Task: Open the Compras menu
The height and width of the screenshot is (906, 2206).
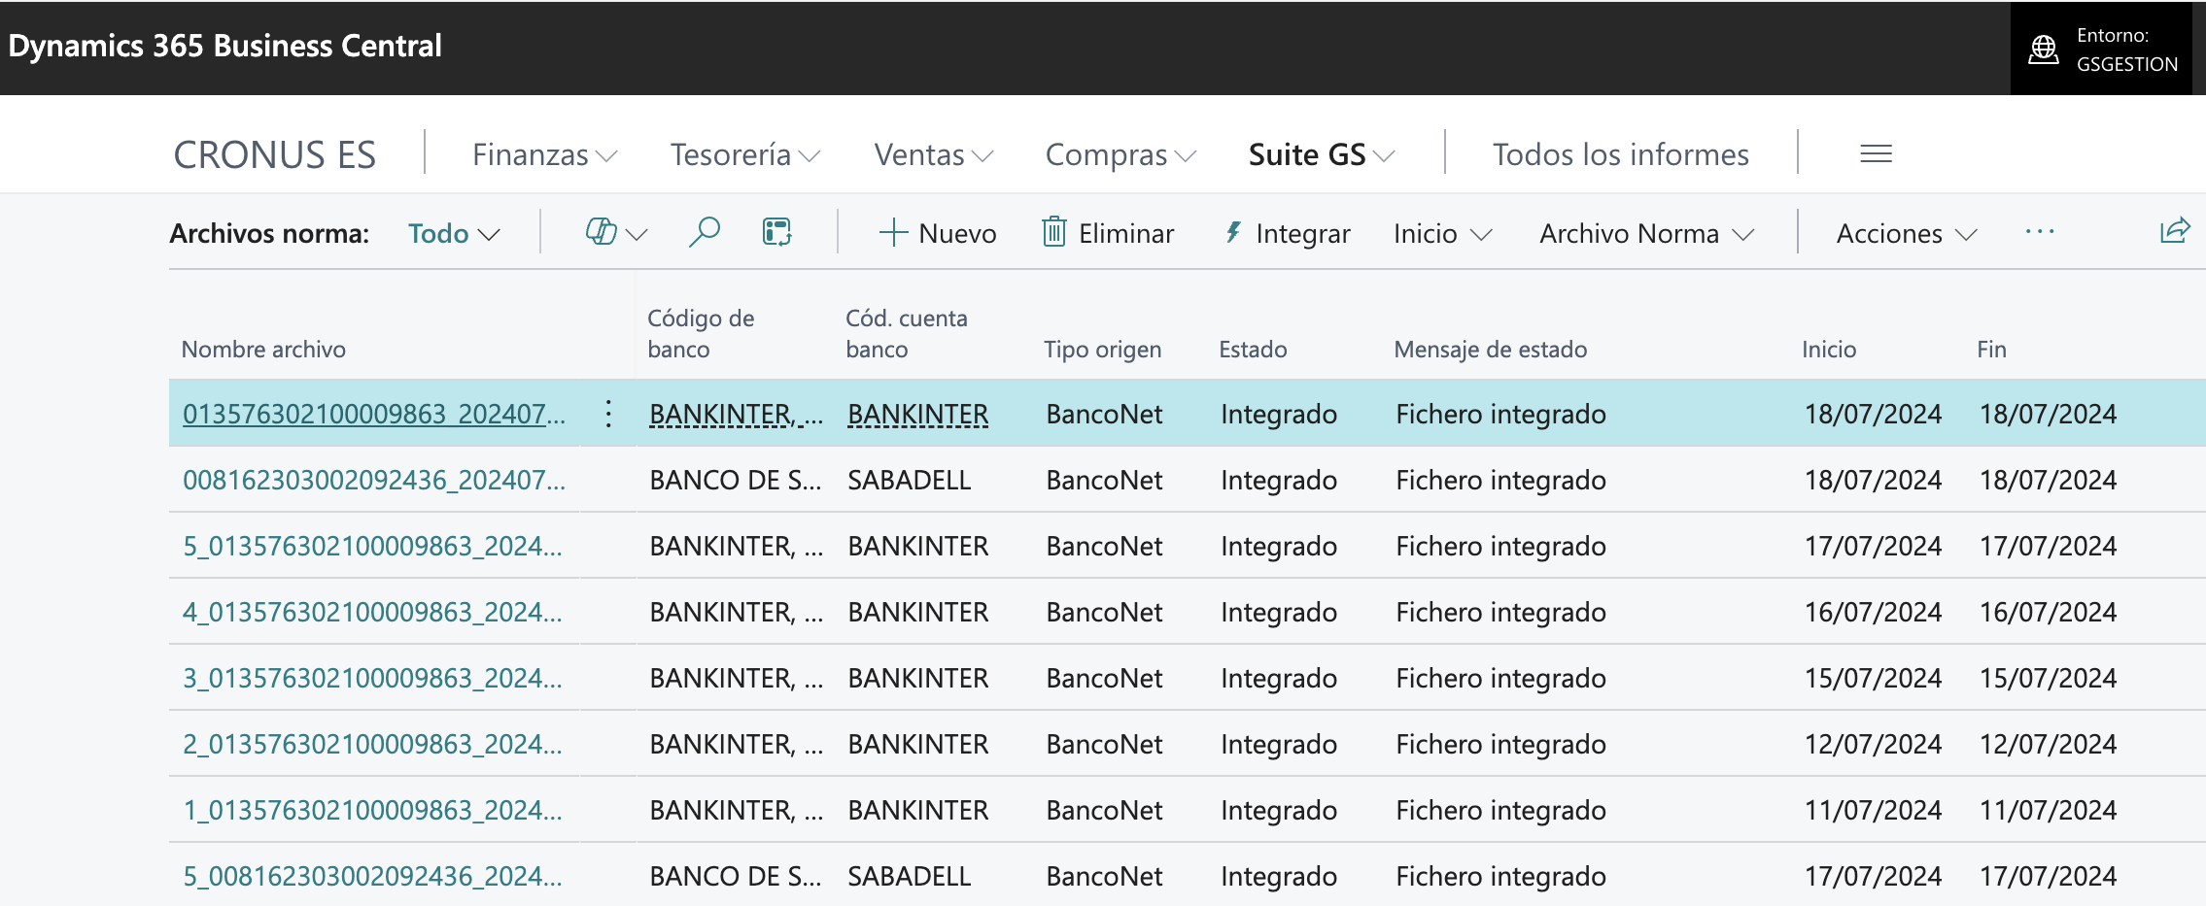Action: tap(1120, 154)
